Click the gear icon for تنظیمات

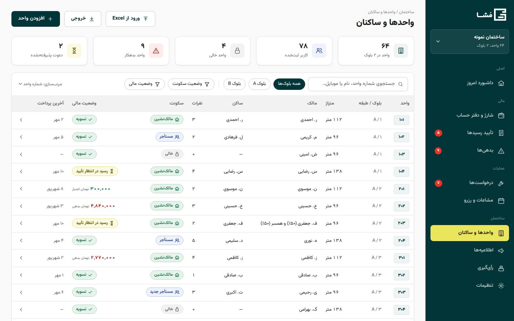point(501,286)
